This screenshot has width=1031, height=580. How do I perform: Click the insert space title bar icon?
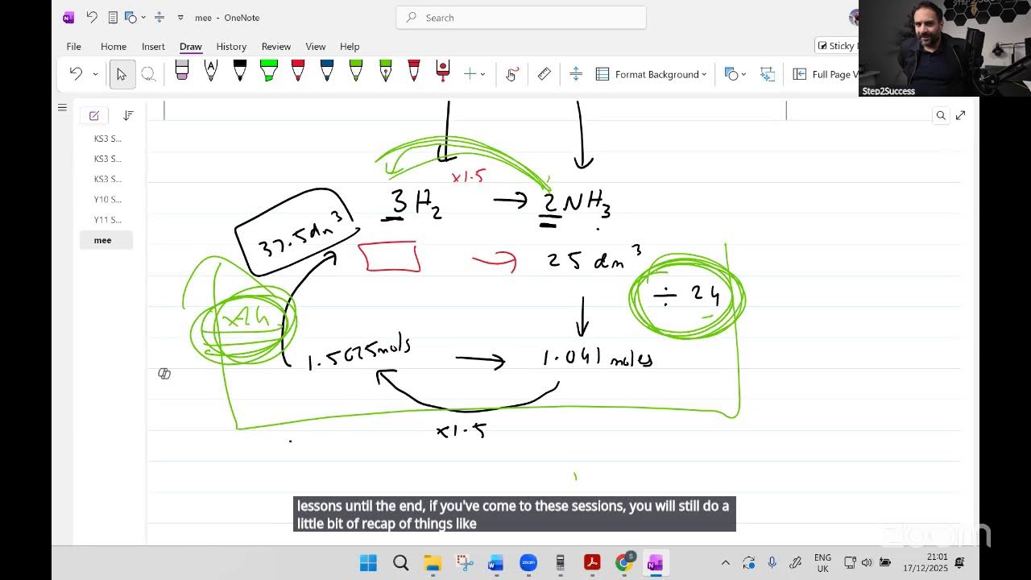159,17
